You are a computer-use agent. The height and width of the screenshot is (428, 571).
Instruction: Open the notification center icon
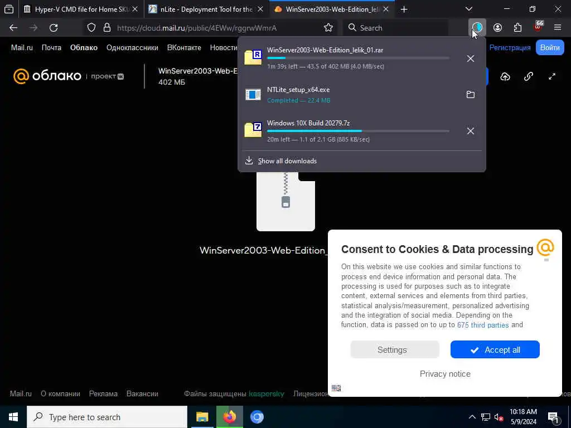[553, 417]
